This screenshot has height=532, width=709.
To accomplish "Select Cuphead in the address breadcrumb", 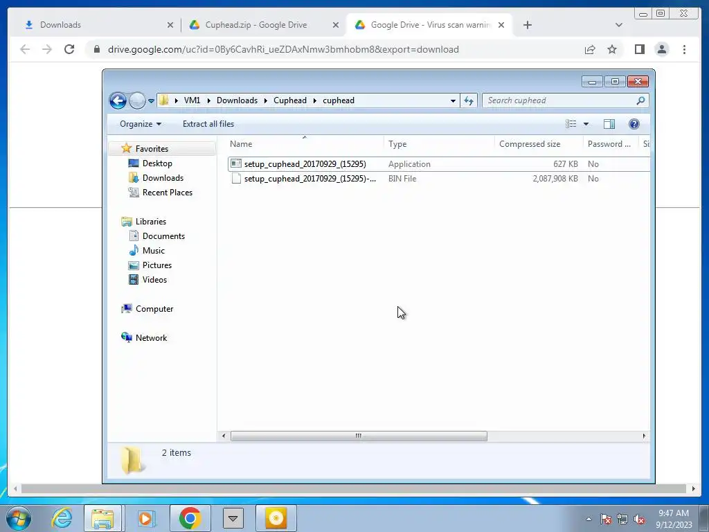I will click(290, 100).
